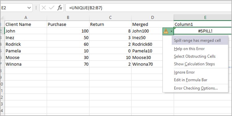Select the cell containing Winona70
This screenshot has width=232, height=116.
point(153,64)
